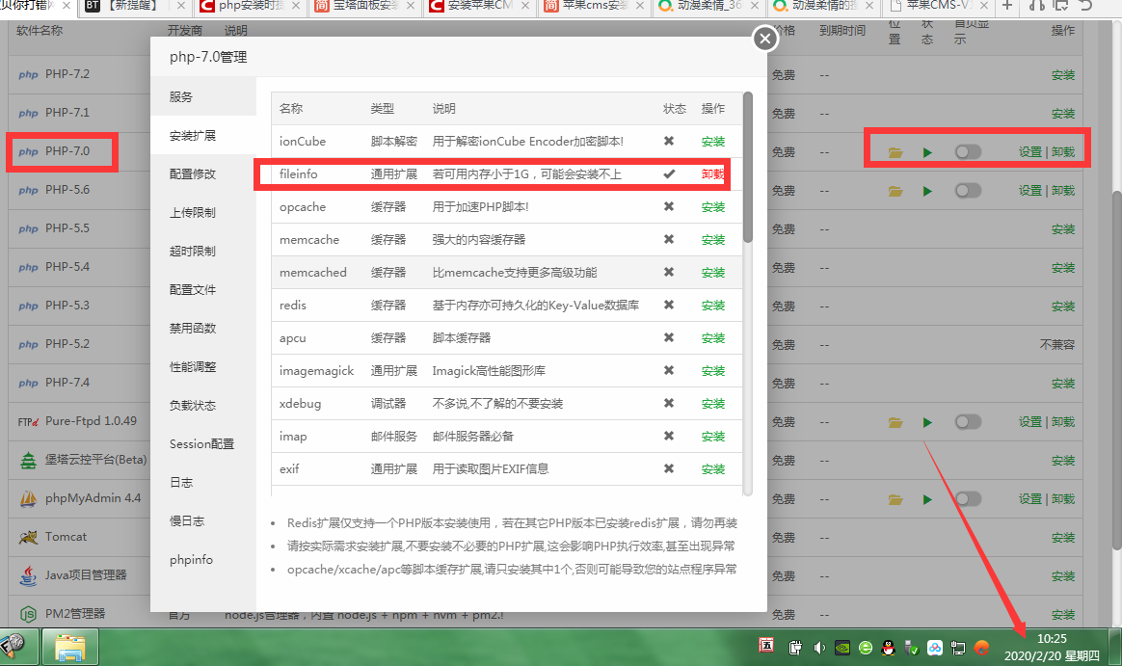This screenshot has width=1122, height=666.
Task: Switch to the 配置修改 tab
Action: click(193, 174)
